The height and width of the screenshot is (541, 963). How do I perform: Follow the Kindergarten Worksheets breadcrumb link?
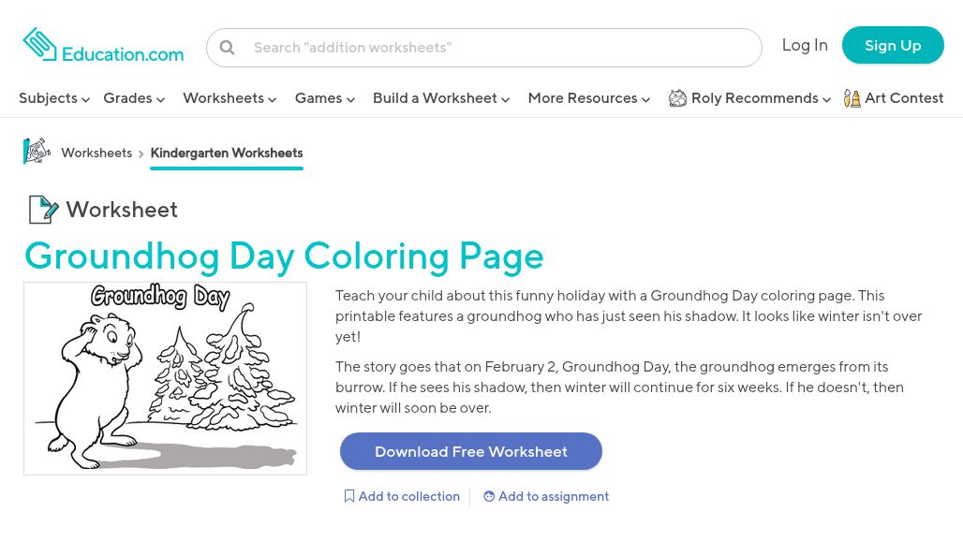coord(227,153)
